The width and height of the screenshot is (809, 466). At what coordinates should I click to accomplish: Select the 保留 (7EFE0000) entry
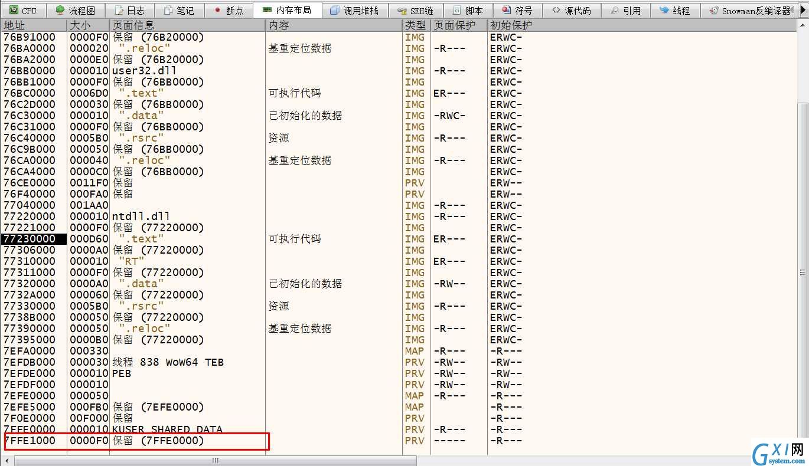coord(158,407)
